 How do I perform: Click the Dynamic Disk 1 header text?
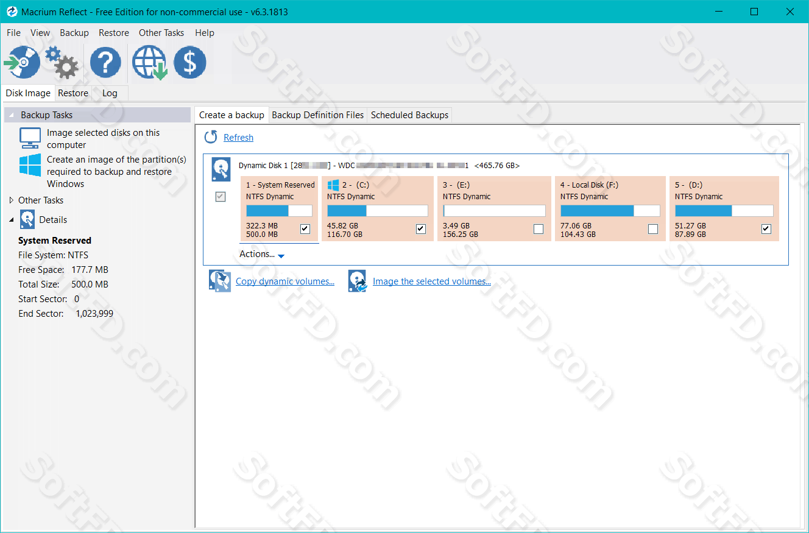(x=379, y=165)
